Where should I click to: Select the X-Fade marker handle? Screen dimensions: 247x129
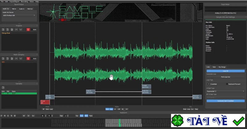tap(146, 87)
